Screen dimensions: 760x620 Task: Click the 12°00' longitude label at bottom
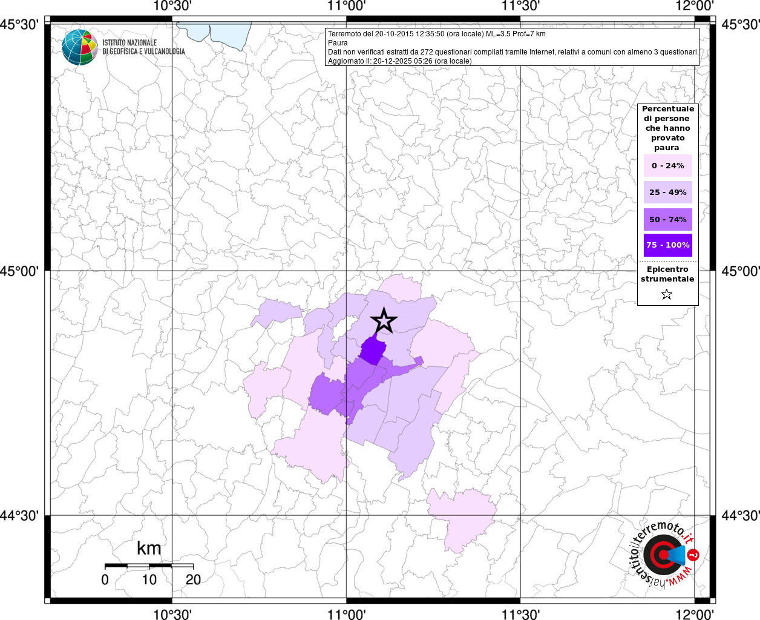695,614
